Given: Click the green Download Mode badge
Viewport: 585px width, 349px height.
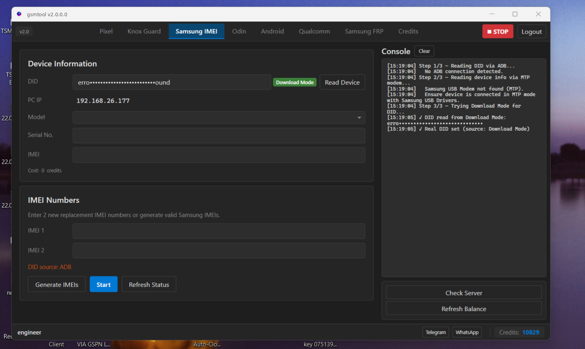Looking at the screenshot, I should 295,82.
